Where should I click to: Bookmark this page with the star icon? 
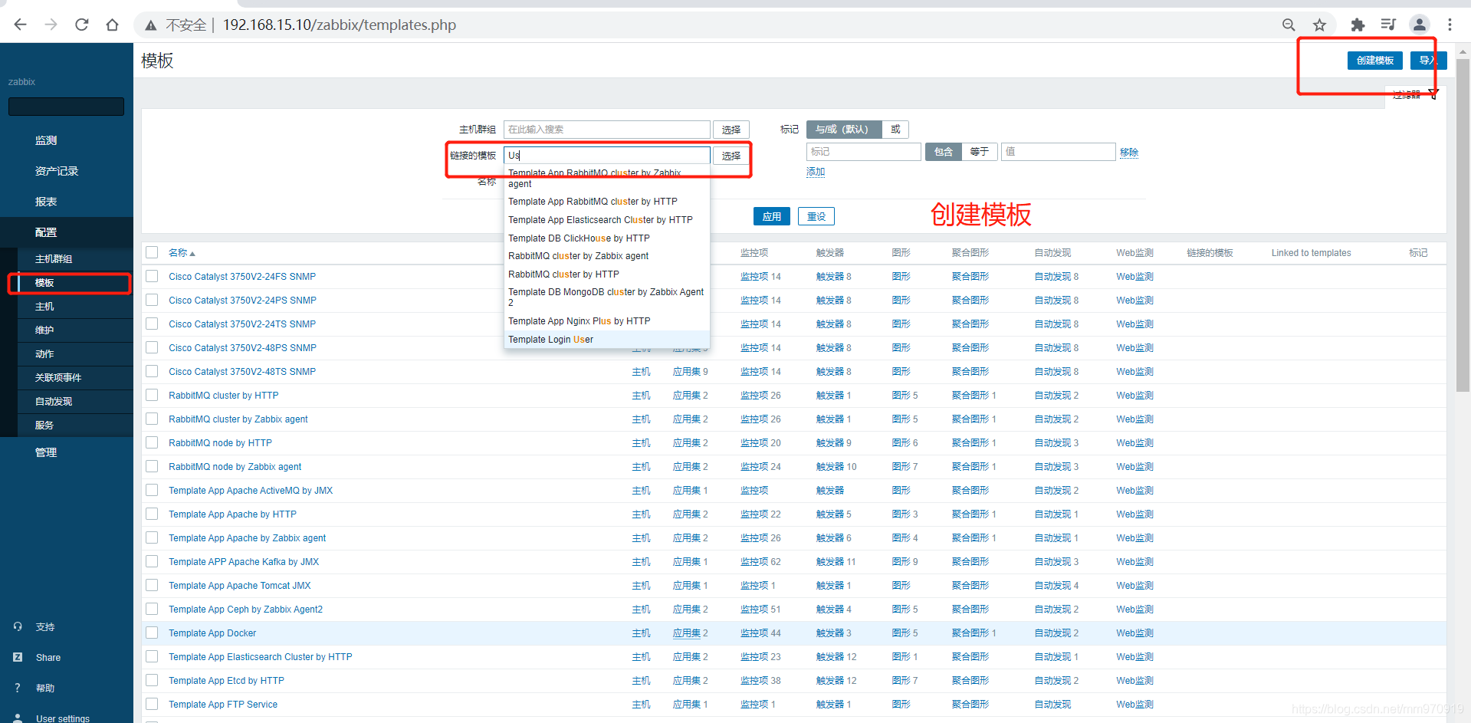tap(1319, 25)
